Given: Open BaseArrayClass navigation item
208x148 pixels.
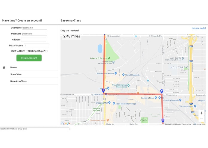Looking at the screenshot, I should (19, 81).
